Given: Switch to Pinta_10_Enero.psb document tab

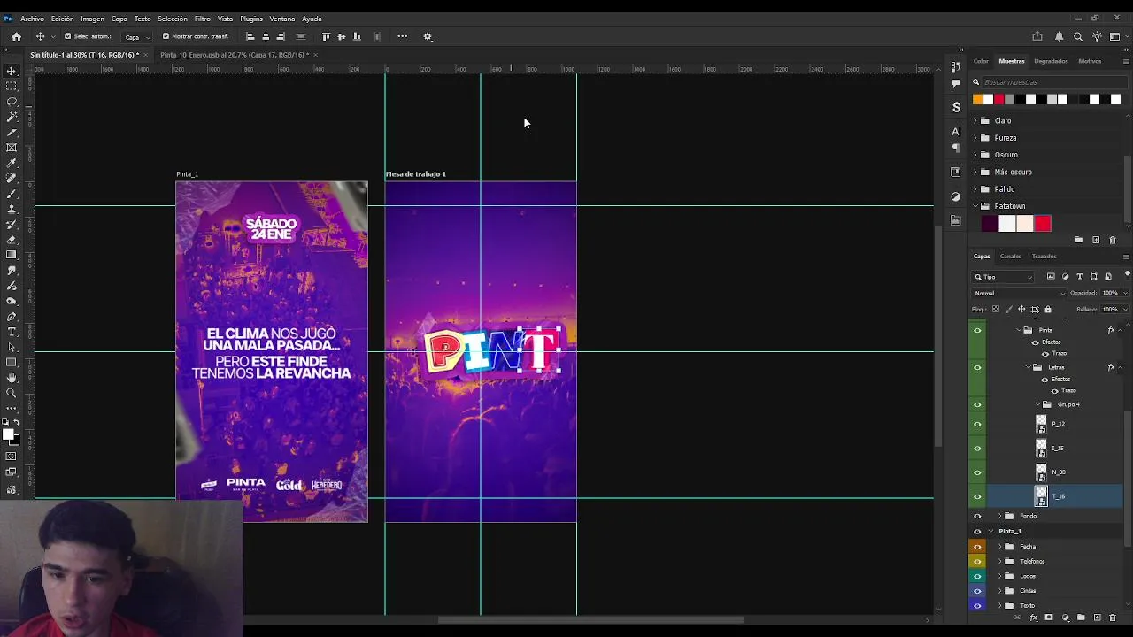Looking at the screenshot, I should [235, 55].
